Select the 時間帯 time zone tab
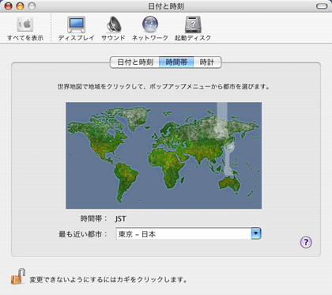Image resolution: width=332 pixels, height=295 pixels. tap(176, 62)
